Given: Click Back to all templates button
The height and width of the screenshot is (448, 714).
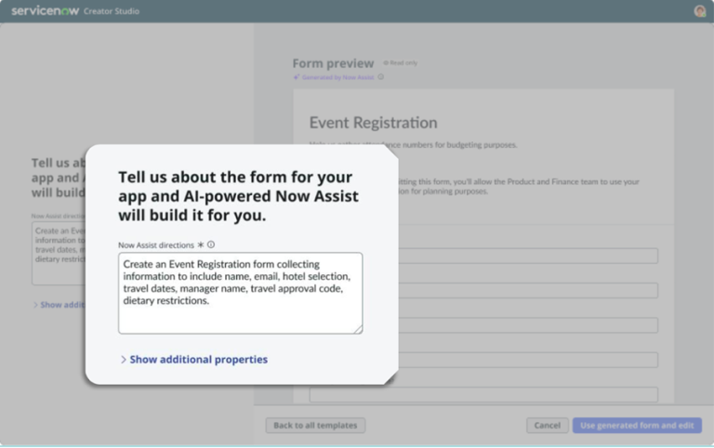Looking at the screenshot, I should pyautogui.click(x=315, y=426).
